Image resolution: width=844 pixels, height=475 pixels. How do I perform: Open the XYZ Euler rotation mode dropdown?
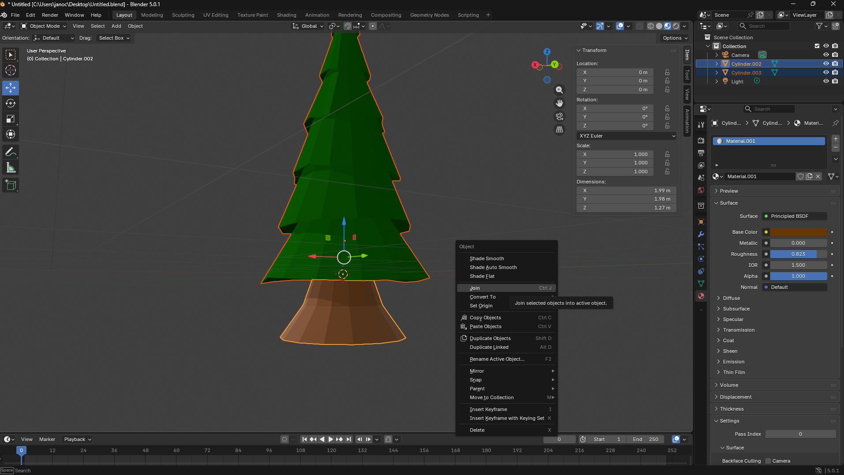point(626,136)
